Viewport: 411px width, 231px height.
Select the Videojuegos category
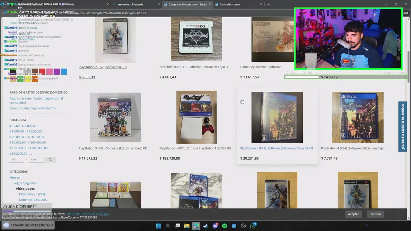point(25,189)
